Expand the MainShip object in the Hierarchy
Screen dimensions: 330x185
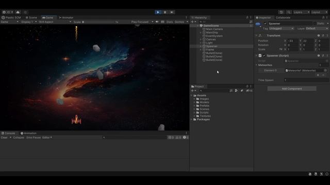[x=201, y=32]
